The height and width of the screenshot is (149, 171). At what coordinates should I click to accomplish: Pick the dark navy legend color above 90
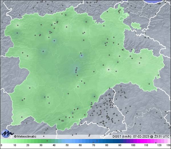120,141
